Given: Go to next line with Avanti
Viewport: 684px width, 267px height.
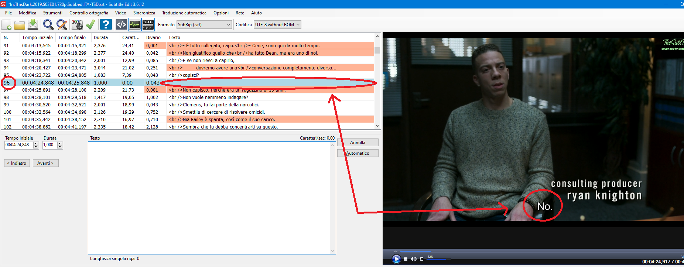Looking at the screenshot, I should point(45,163).
